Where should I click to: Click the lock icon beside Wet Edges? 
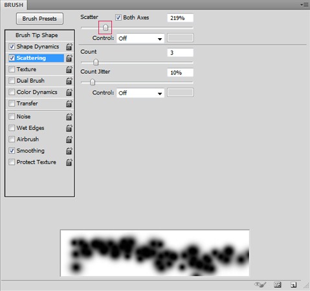point(69,128)
